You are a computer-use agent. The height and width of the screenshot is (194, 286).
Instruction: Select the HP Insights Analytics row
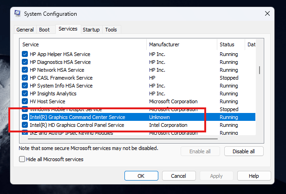click(x=138, y=94)
